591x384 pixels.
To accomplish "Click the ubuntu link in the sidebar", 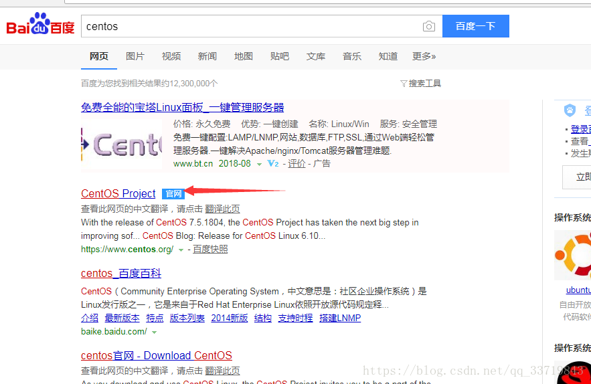I will [x=578, y=290].
